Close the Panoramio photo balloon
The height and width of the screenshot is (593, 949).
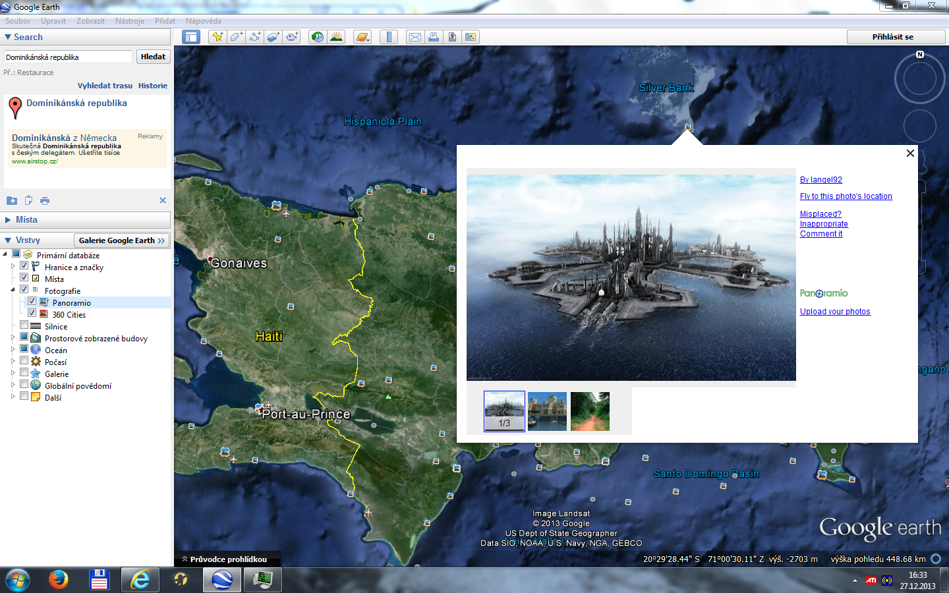pos(910,154)
